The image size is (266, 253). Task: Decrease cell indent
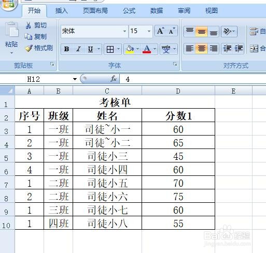227,49
